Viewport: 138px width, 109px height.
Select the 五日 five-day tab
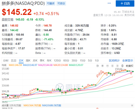14,60
